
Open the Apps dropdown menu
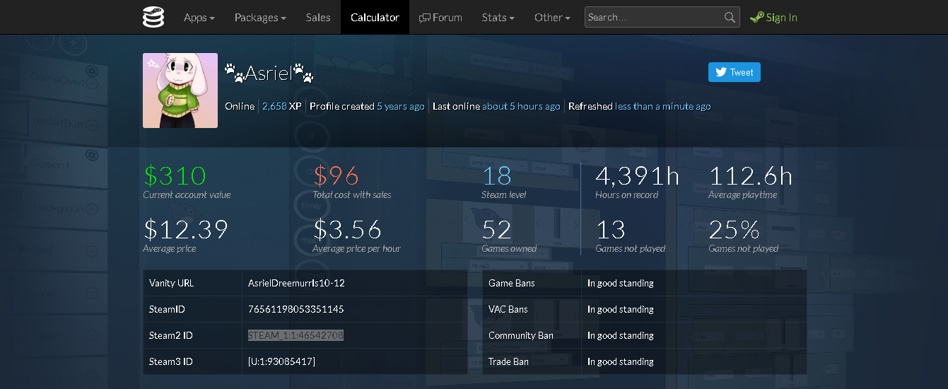coord(199,17)
